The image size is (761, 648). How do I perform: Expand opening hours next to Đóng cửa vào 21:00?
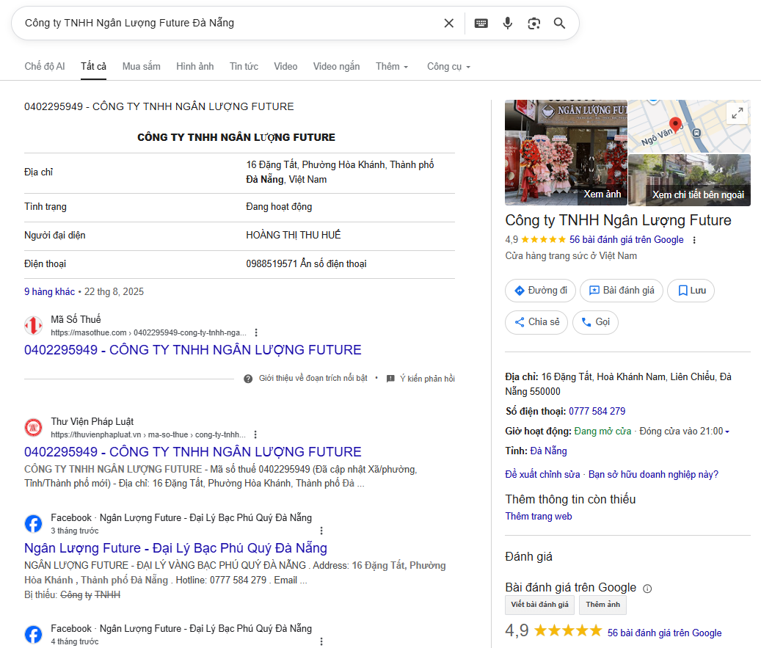click(727, 432)
